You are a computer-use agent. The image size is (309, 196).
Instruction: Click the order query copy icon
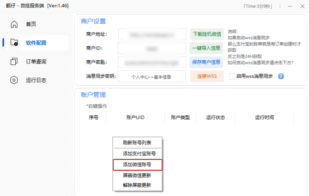[14, 62]
